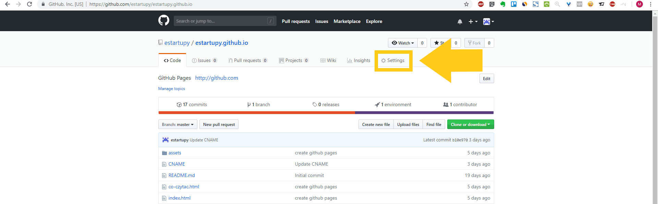658x204 pixels.
Task: Click the Upload files button
Action: [x=408, y=124]
